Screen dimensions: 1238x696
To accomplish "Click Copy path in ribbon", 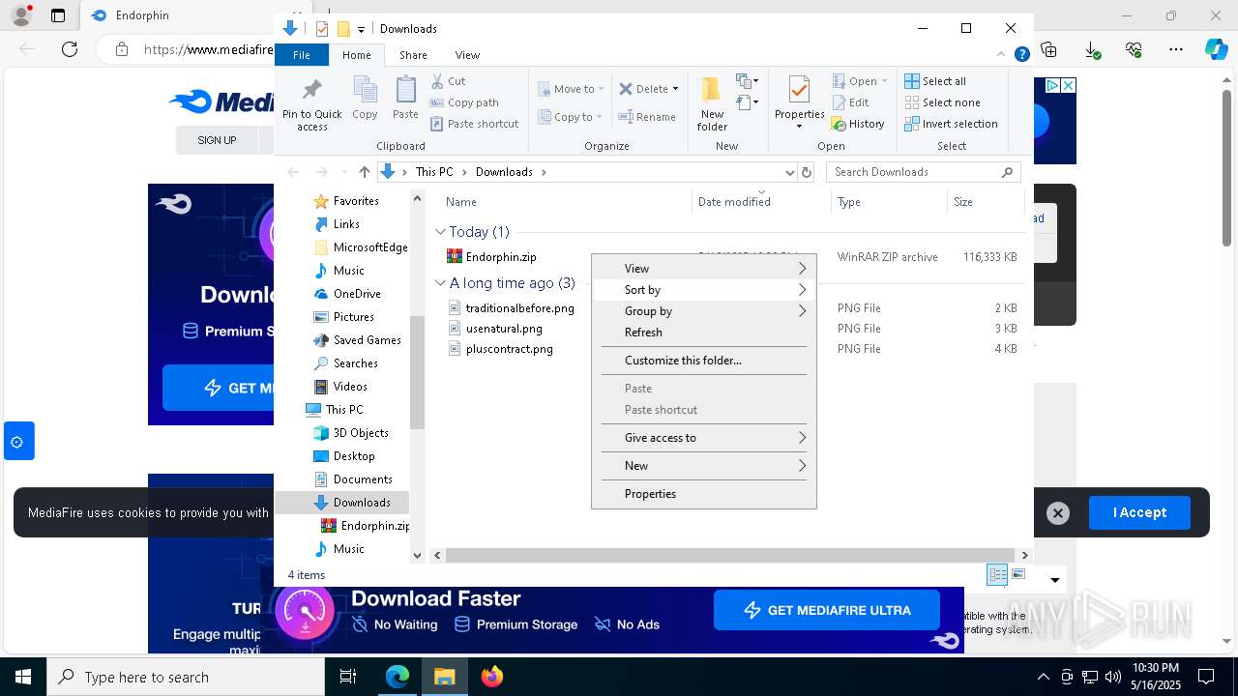I will [x=464, y=102].
